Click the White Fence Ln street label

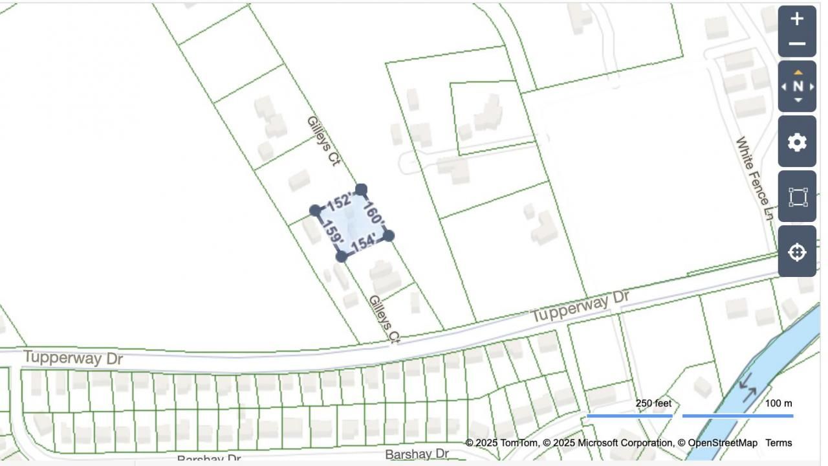coord(754,179)
